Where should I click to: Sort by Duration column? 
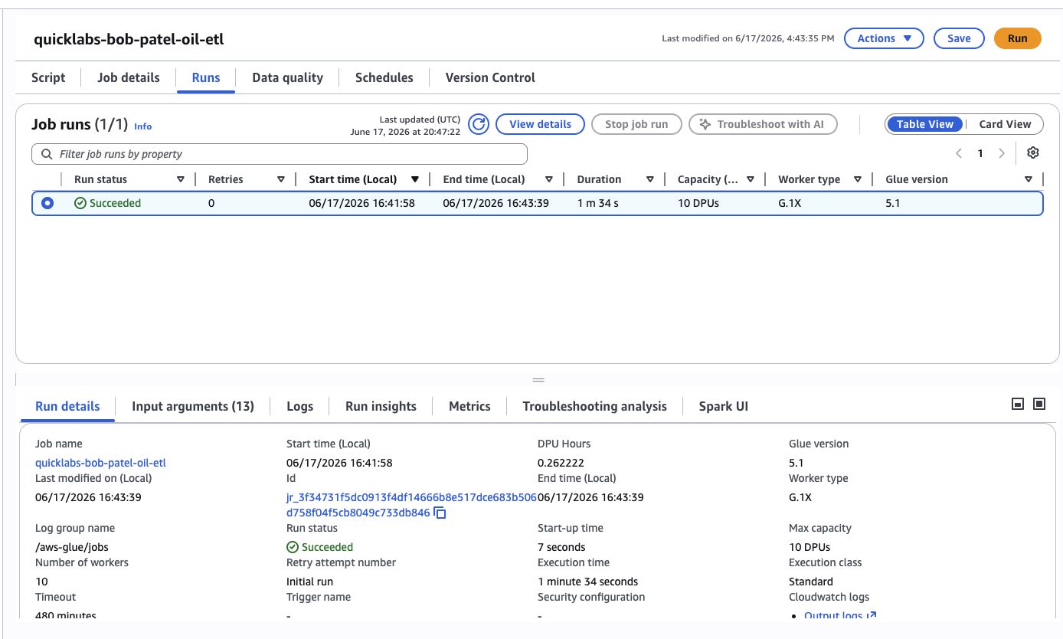(x=649, y=179)
